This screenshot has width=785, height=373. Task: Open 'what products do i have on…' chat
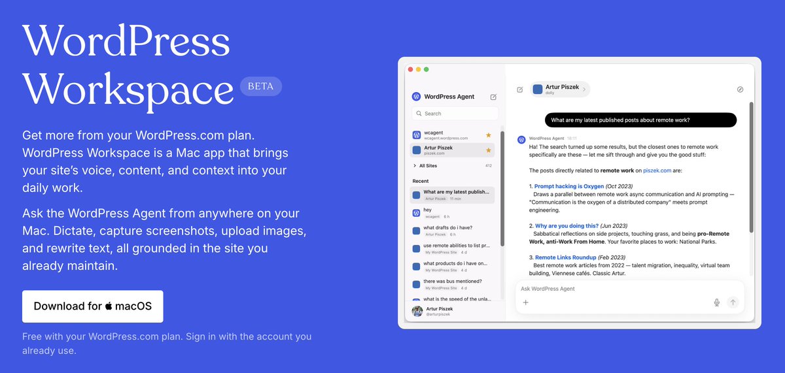pyautogui.click(x=453, y=267)
